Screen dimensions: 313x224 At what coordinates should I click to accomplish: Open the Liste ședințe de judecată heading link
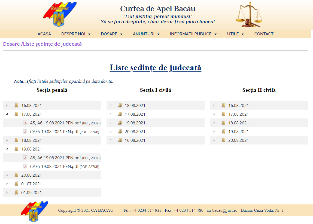[x=155, y=68]
